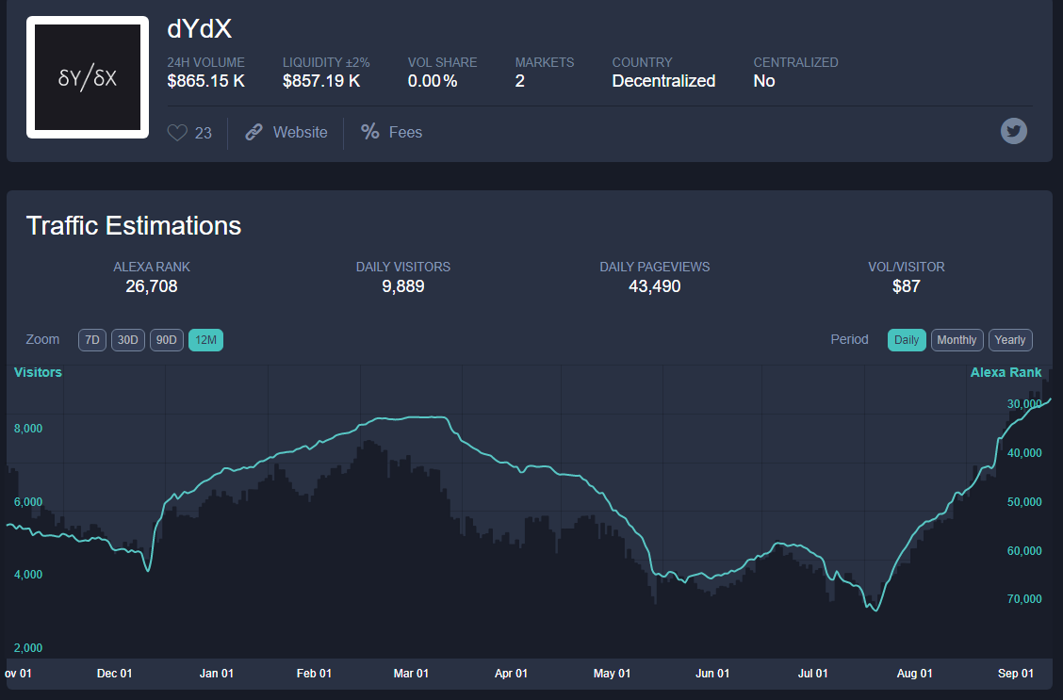Select the 12M zoom range
1063x700 pixels.
pyautogui.click(x=205, y=339)
